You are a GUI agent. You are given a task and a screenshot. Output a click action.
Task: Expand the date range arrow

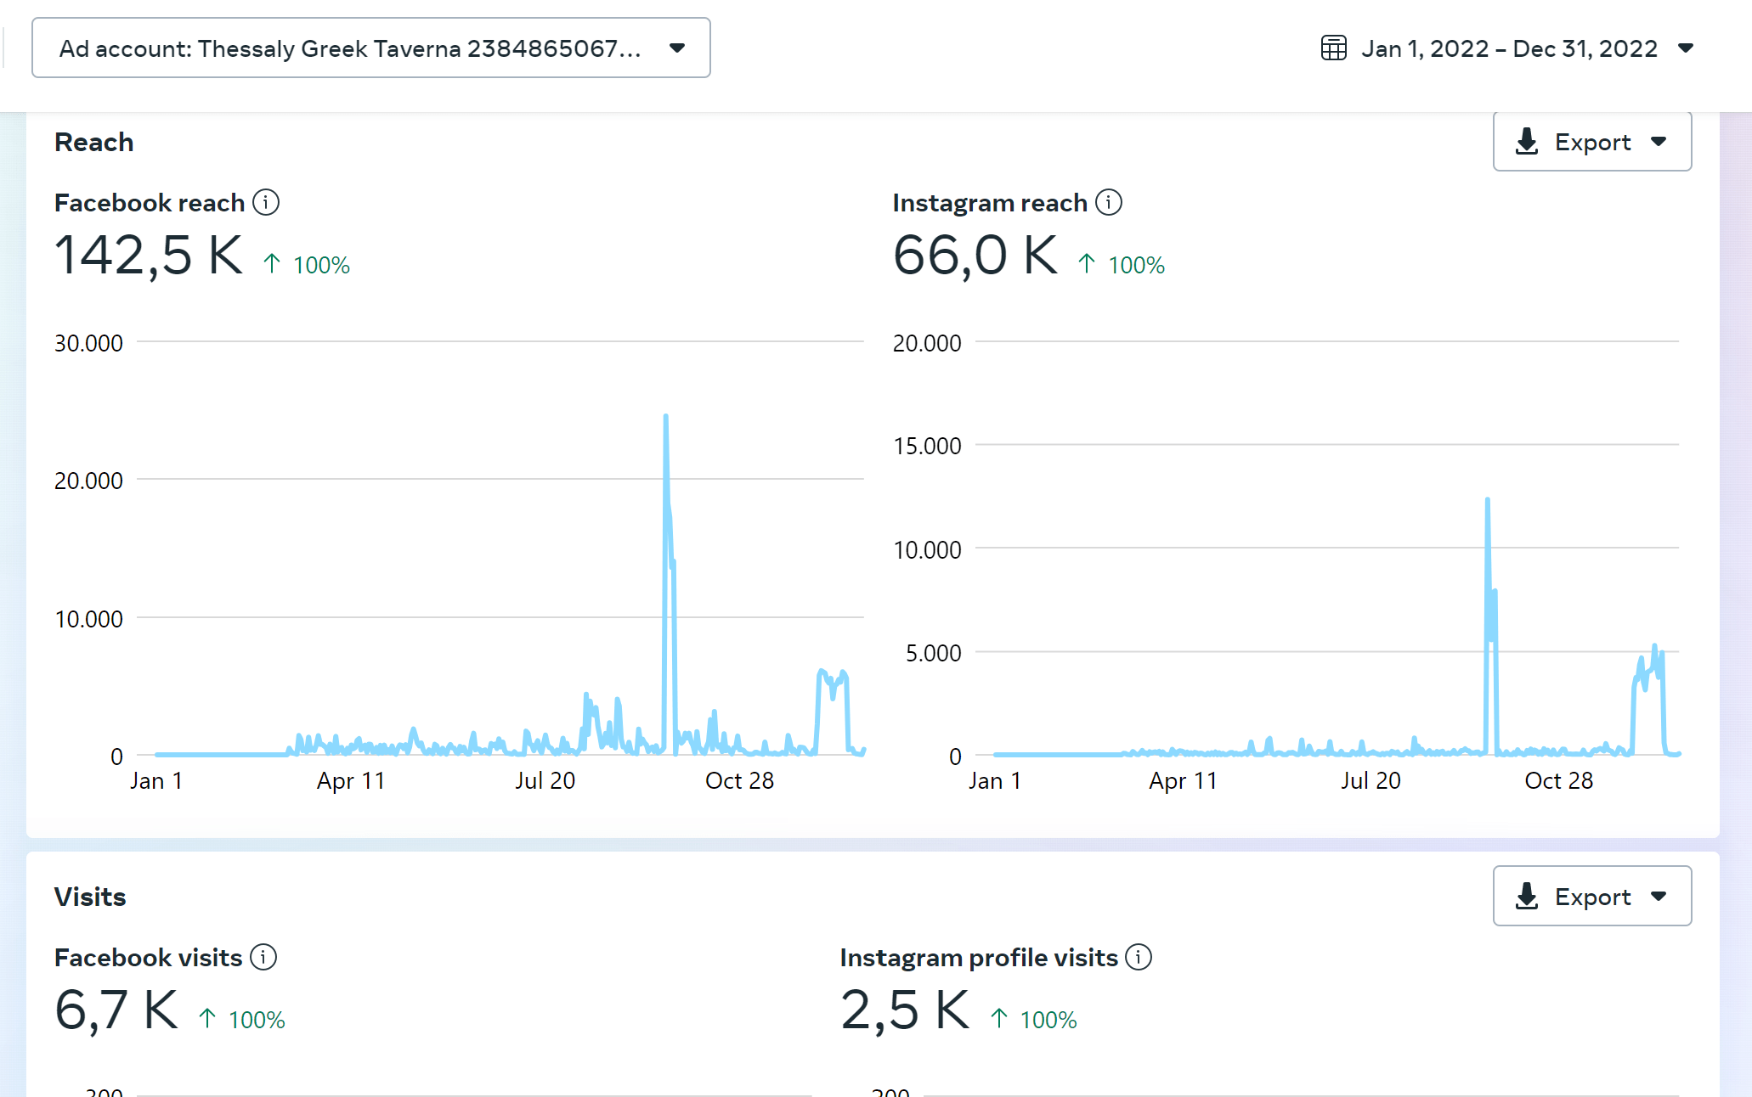tap(1686, 48)
